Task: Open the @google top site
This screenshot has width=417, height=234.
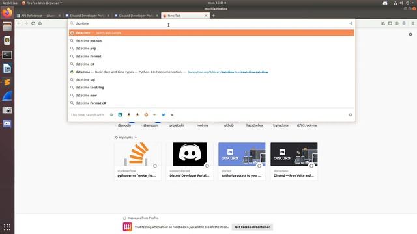Action: (x=124, y=125)
